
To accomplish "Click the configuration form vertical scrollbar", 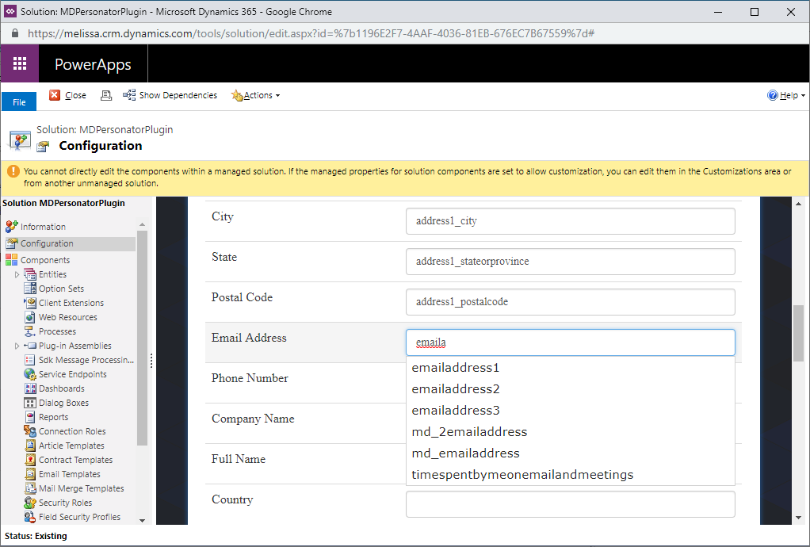I will [798, 333].
